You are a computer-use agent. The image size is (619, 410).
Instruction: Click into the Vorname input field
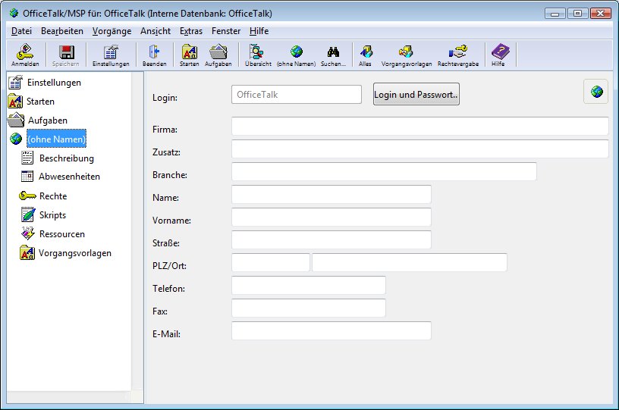pyautogui.click(x=331, y=217)
